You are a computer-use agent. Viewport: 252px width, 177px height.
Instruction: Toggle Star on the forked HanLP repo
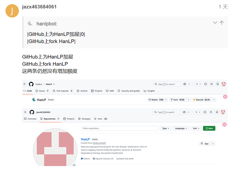(x=205, y=143)
